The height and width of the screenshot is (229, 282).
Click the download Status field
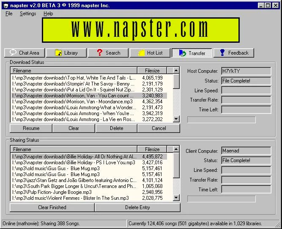(x=246, y=81)
